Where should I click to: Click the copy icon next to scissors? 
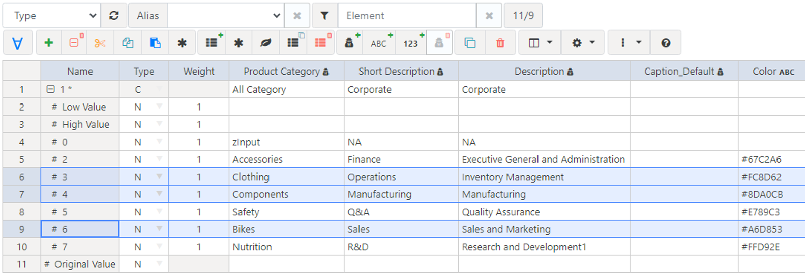[128, 43]
